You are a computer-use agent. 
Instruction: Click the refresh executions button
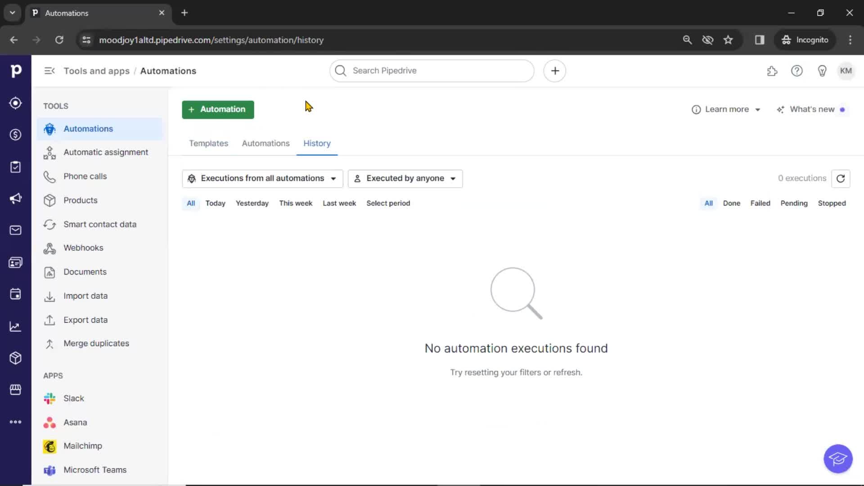(841, 178)
